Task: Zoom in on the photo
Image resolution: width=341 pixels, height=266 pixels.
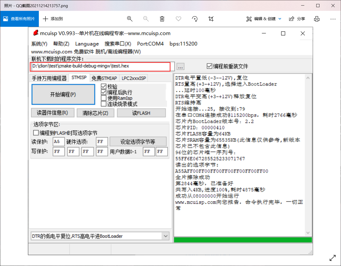Action: (130, 19)
